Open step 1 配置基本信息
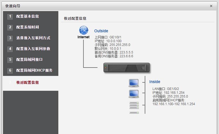Screen dimensions: 219x134 31,16
